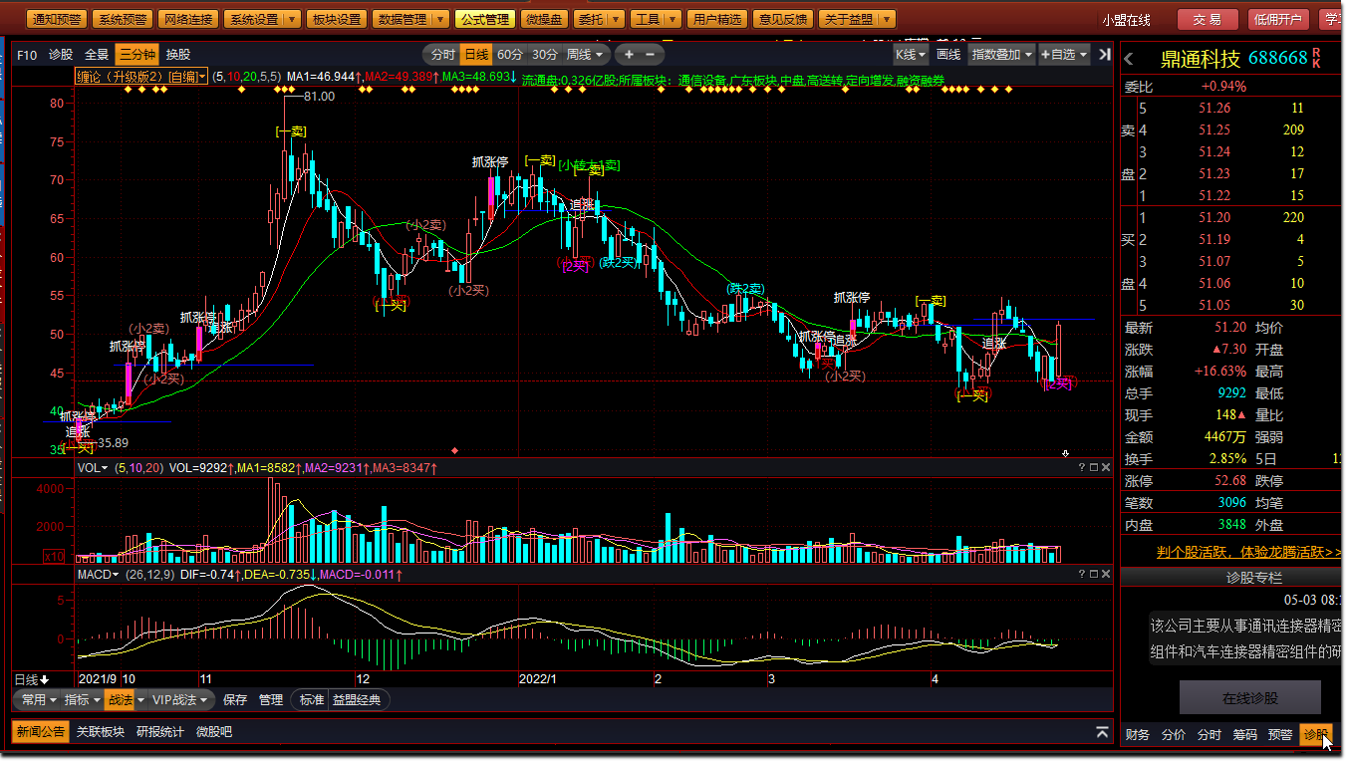Open the MACD indicator dropdown
The height and width of the screenshot is (761, 1347).
[99, 575]
